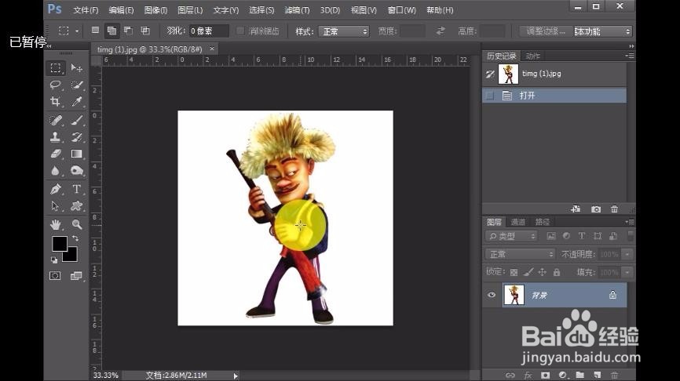This screenshot has width=680, height=381.
Task: Select the Spot Healing Brush tool
Action: (x=55, y=120)
